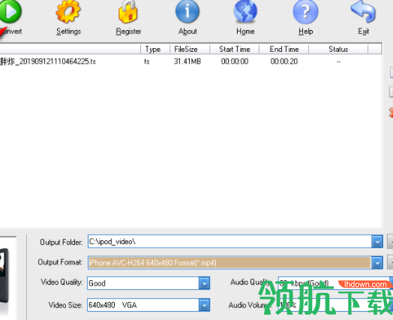The height and width of the screenshot is (320, 393).
Task: Click the Register padlock icon
Action: (x=128, y=11)
